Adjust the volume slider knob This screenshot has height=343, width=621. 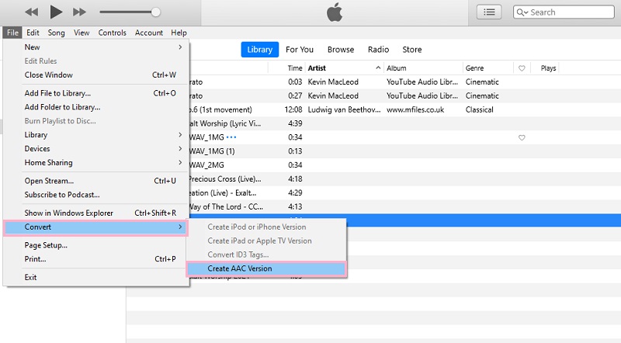tap(156, 12)
